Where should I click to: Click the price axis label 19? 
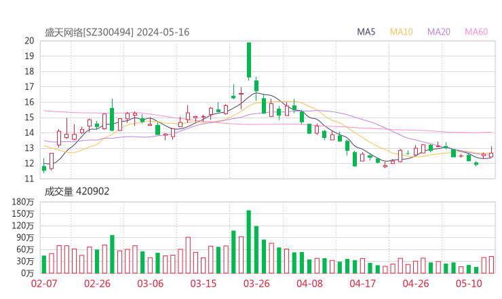click(x=29, y=56)
